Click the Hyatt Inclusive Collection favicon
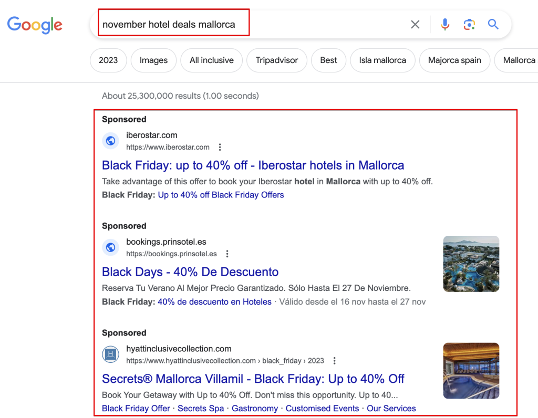This screenshot has width=538, height=418. 110,354
